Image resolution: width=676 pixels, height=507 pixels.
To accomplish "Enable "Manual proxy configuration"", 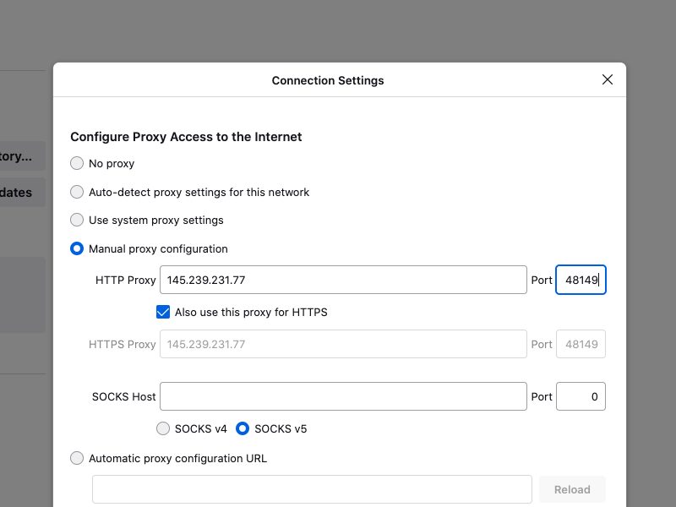I will [x=77, y=248].
